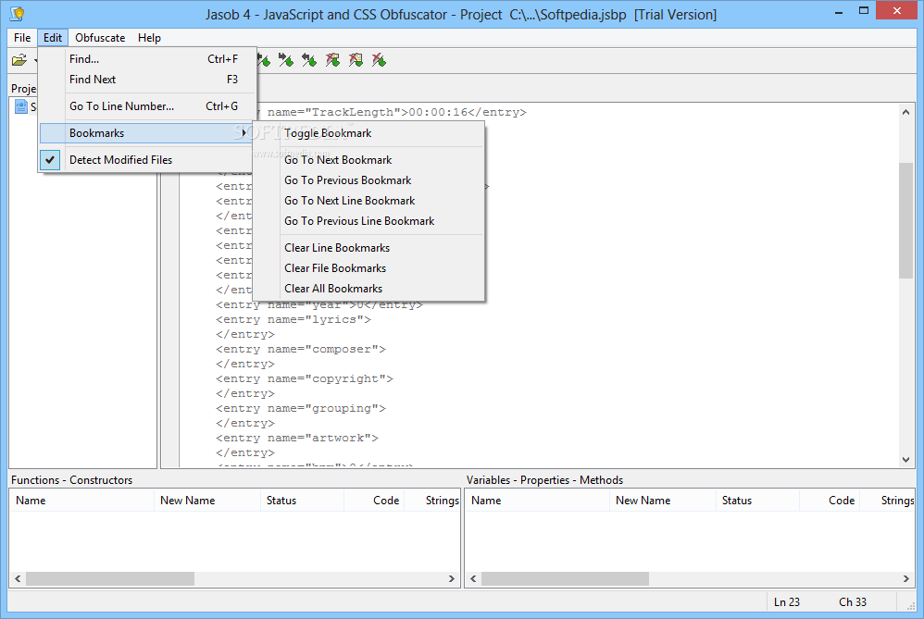Click the code editor vertical scrollbar thumb
This screenshot has width=924, height=619.
[x=905, y=220]
